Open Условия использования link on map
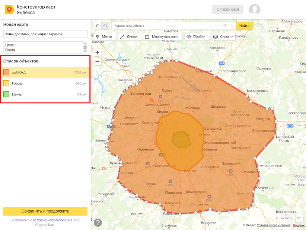306x230 pixels. (x=273, y=225)
